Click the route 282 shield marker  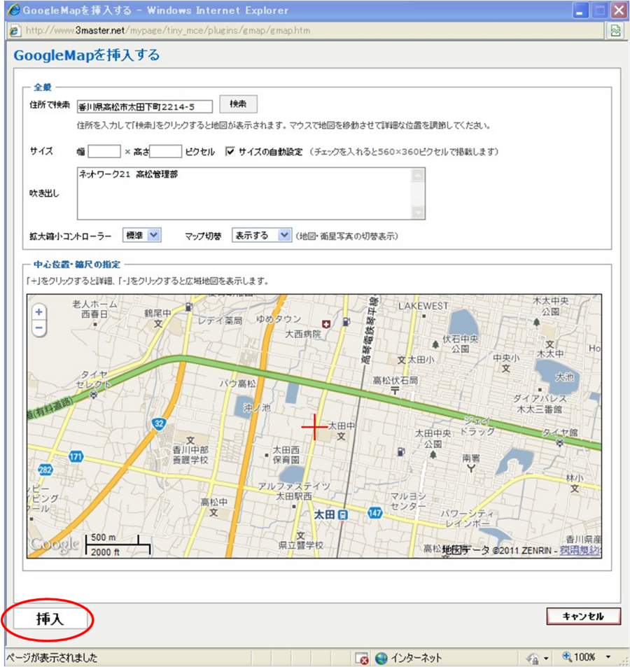click(45, 470)
